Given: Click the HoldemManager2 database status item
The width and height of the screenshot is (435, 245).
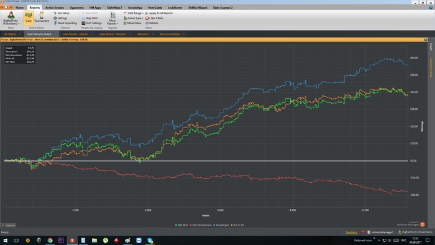Looking at the screenshot, I should tap(380, 232).
